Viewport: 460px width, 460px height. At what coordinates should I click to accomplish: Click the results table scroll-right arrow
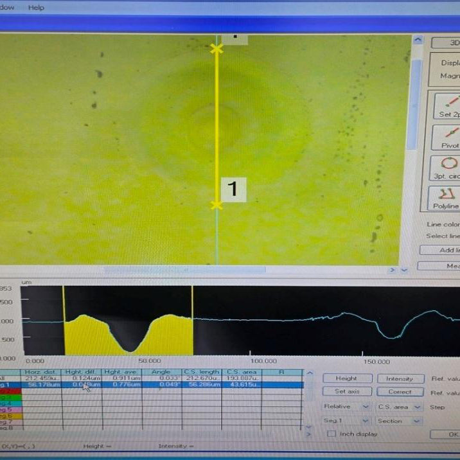[x=308, y=434]
